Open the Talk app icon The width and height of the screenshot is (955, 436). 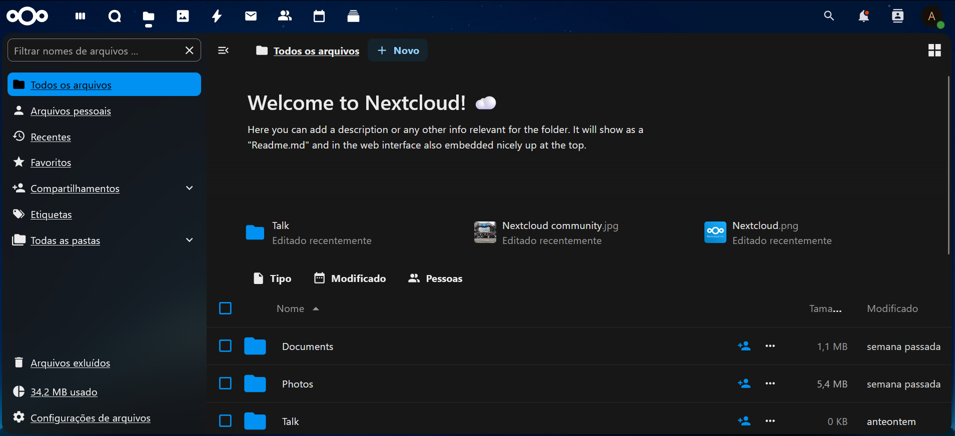(115, 16)
